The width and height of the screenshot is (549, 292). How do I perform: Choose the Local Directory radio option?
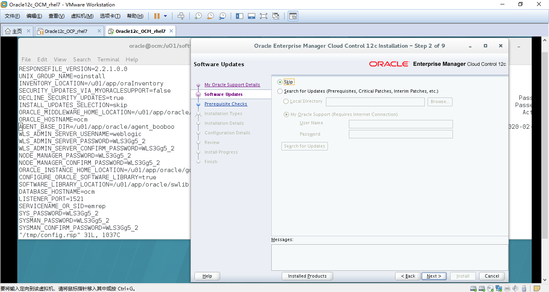tap(286, 101)
